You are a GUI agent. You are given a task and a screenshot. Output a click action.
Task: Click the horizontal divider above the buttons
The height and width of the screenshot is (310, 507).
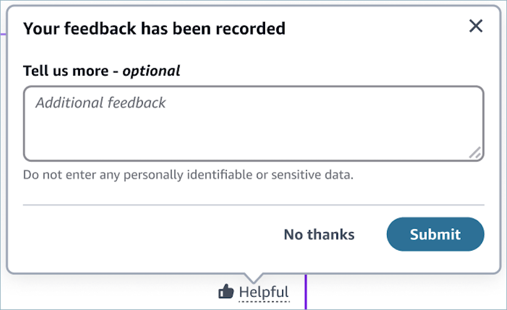click(253, 204)
